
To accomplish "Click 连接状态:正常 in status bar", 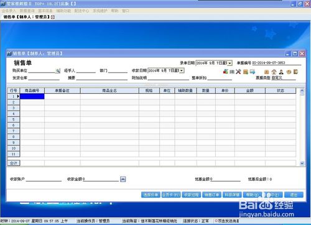I will [196, 221].
